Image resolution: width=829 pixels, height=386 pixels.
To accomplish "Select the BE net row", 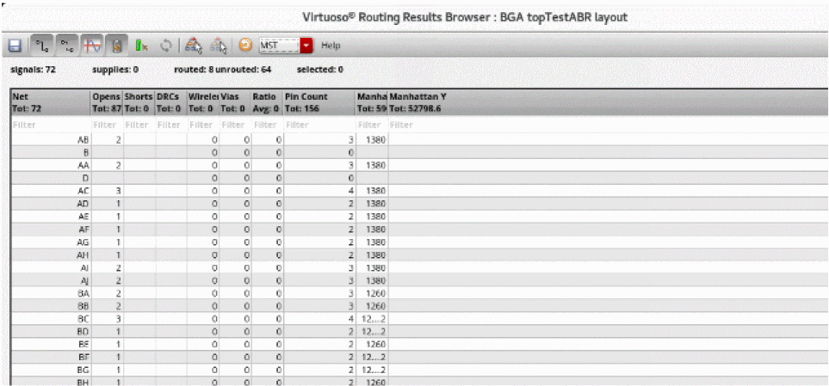I will [x=419, y=344].
